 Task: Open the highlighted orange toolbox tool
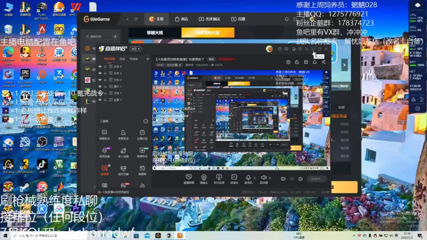click(105, 170)
